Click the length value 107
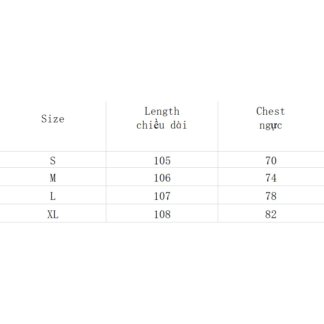Screen dimensions: 324x324 162,196
